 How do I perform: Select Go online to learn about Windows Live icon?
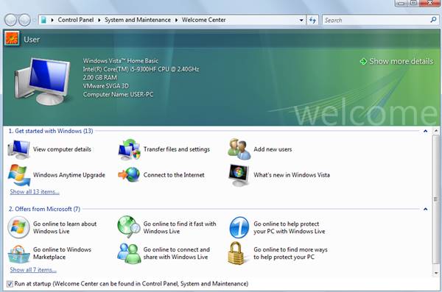pos(18,227)
